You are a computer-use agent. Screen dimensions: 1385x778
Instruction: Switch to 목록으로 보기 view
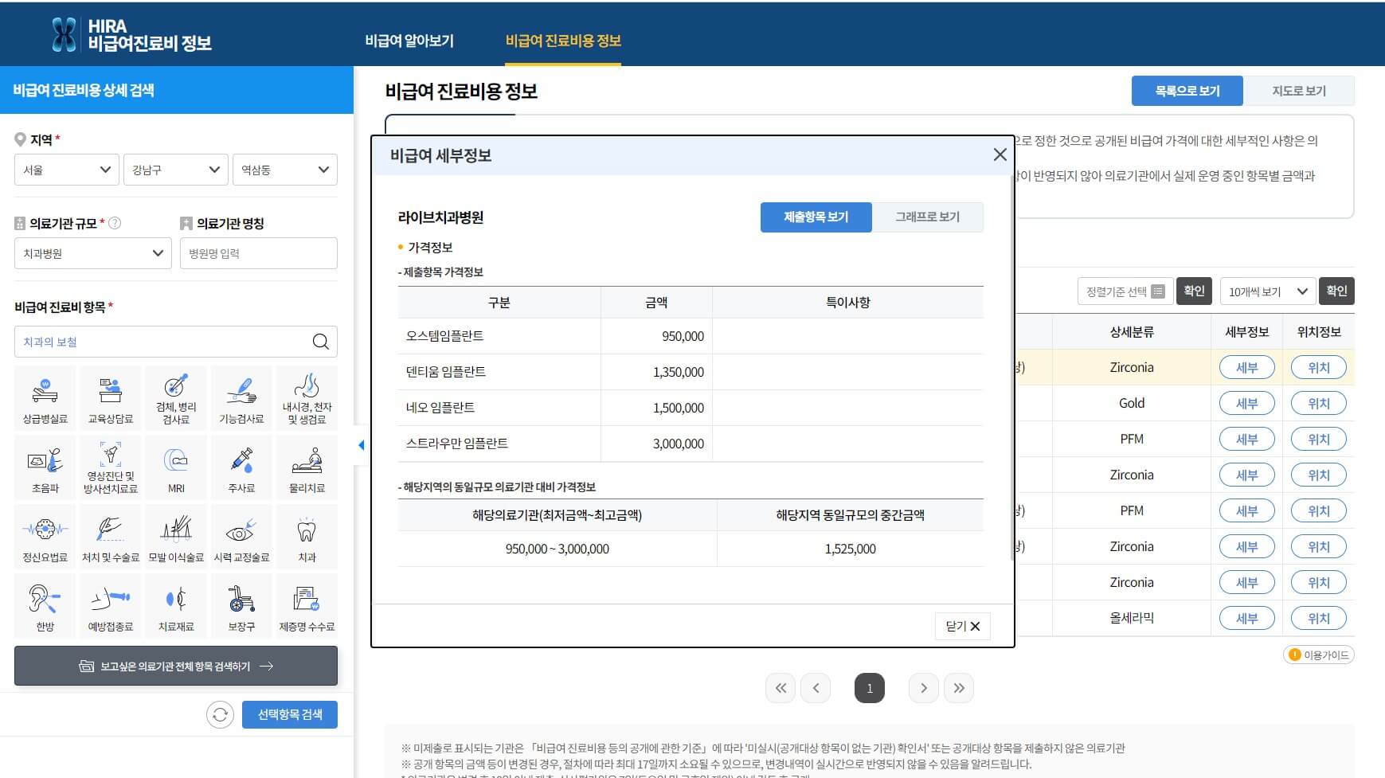pos(1187,91)
